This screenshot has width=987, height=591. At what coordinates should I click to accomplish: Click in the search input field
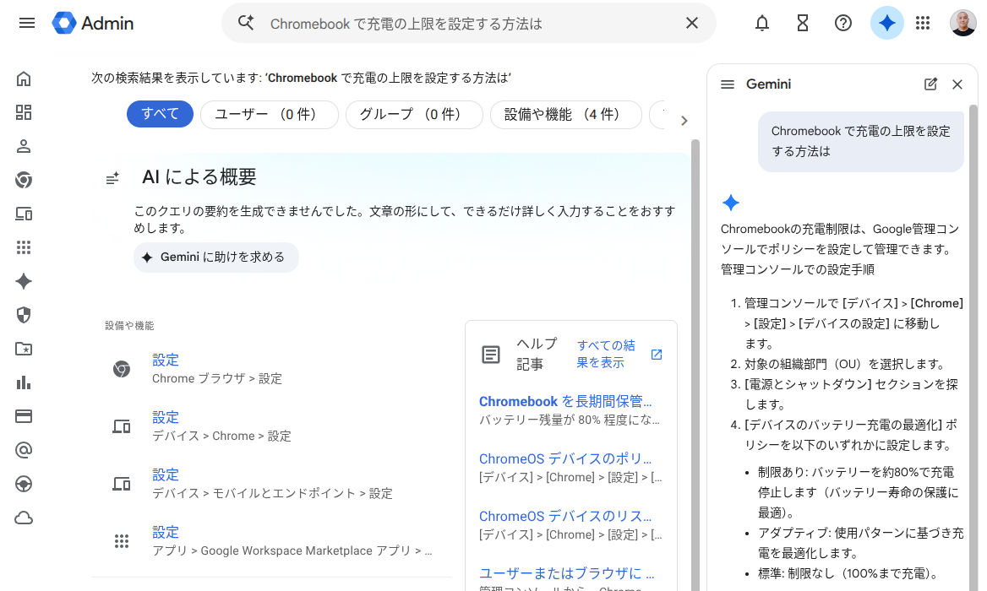tap(469, 24)
